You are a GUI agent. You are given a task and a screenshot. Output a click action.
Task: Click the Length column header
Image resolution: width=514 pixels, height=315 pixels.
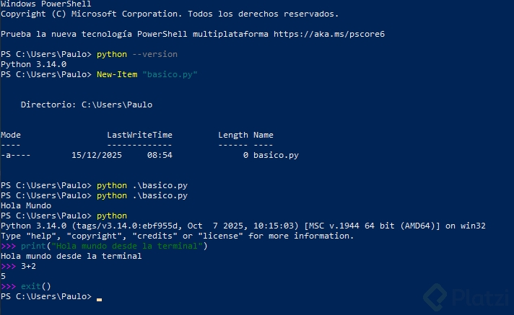[x=232, y=135]
